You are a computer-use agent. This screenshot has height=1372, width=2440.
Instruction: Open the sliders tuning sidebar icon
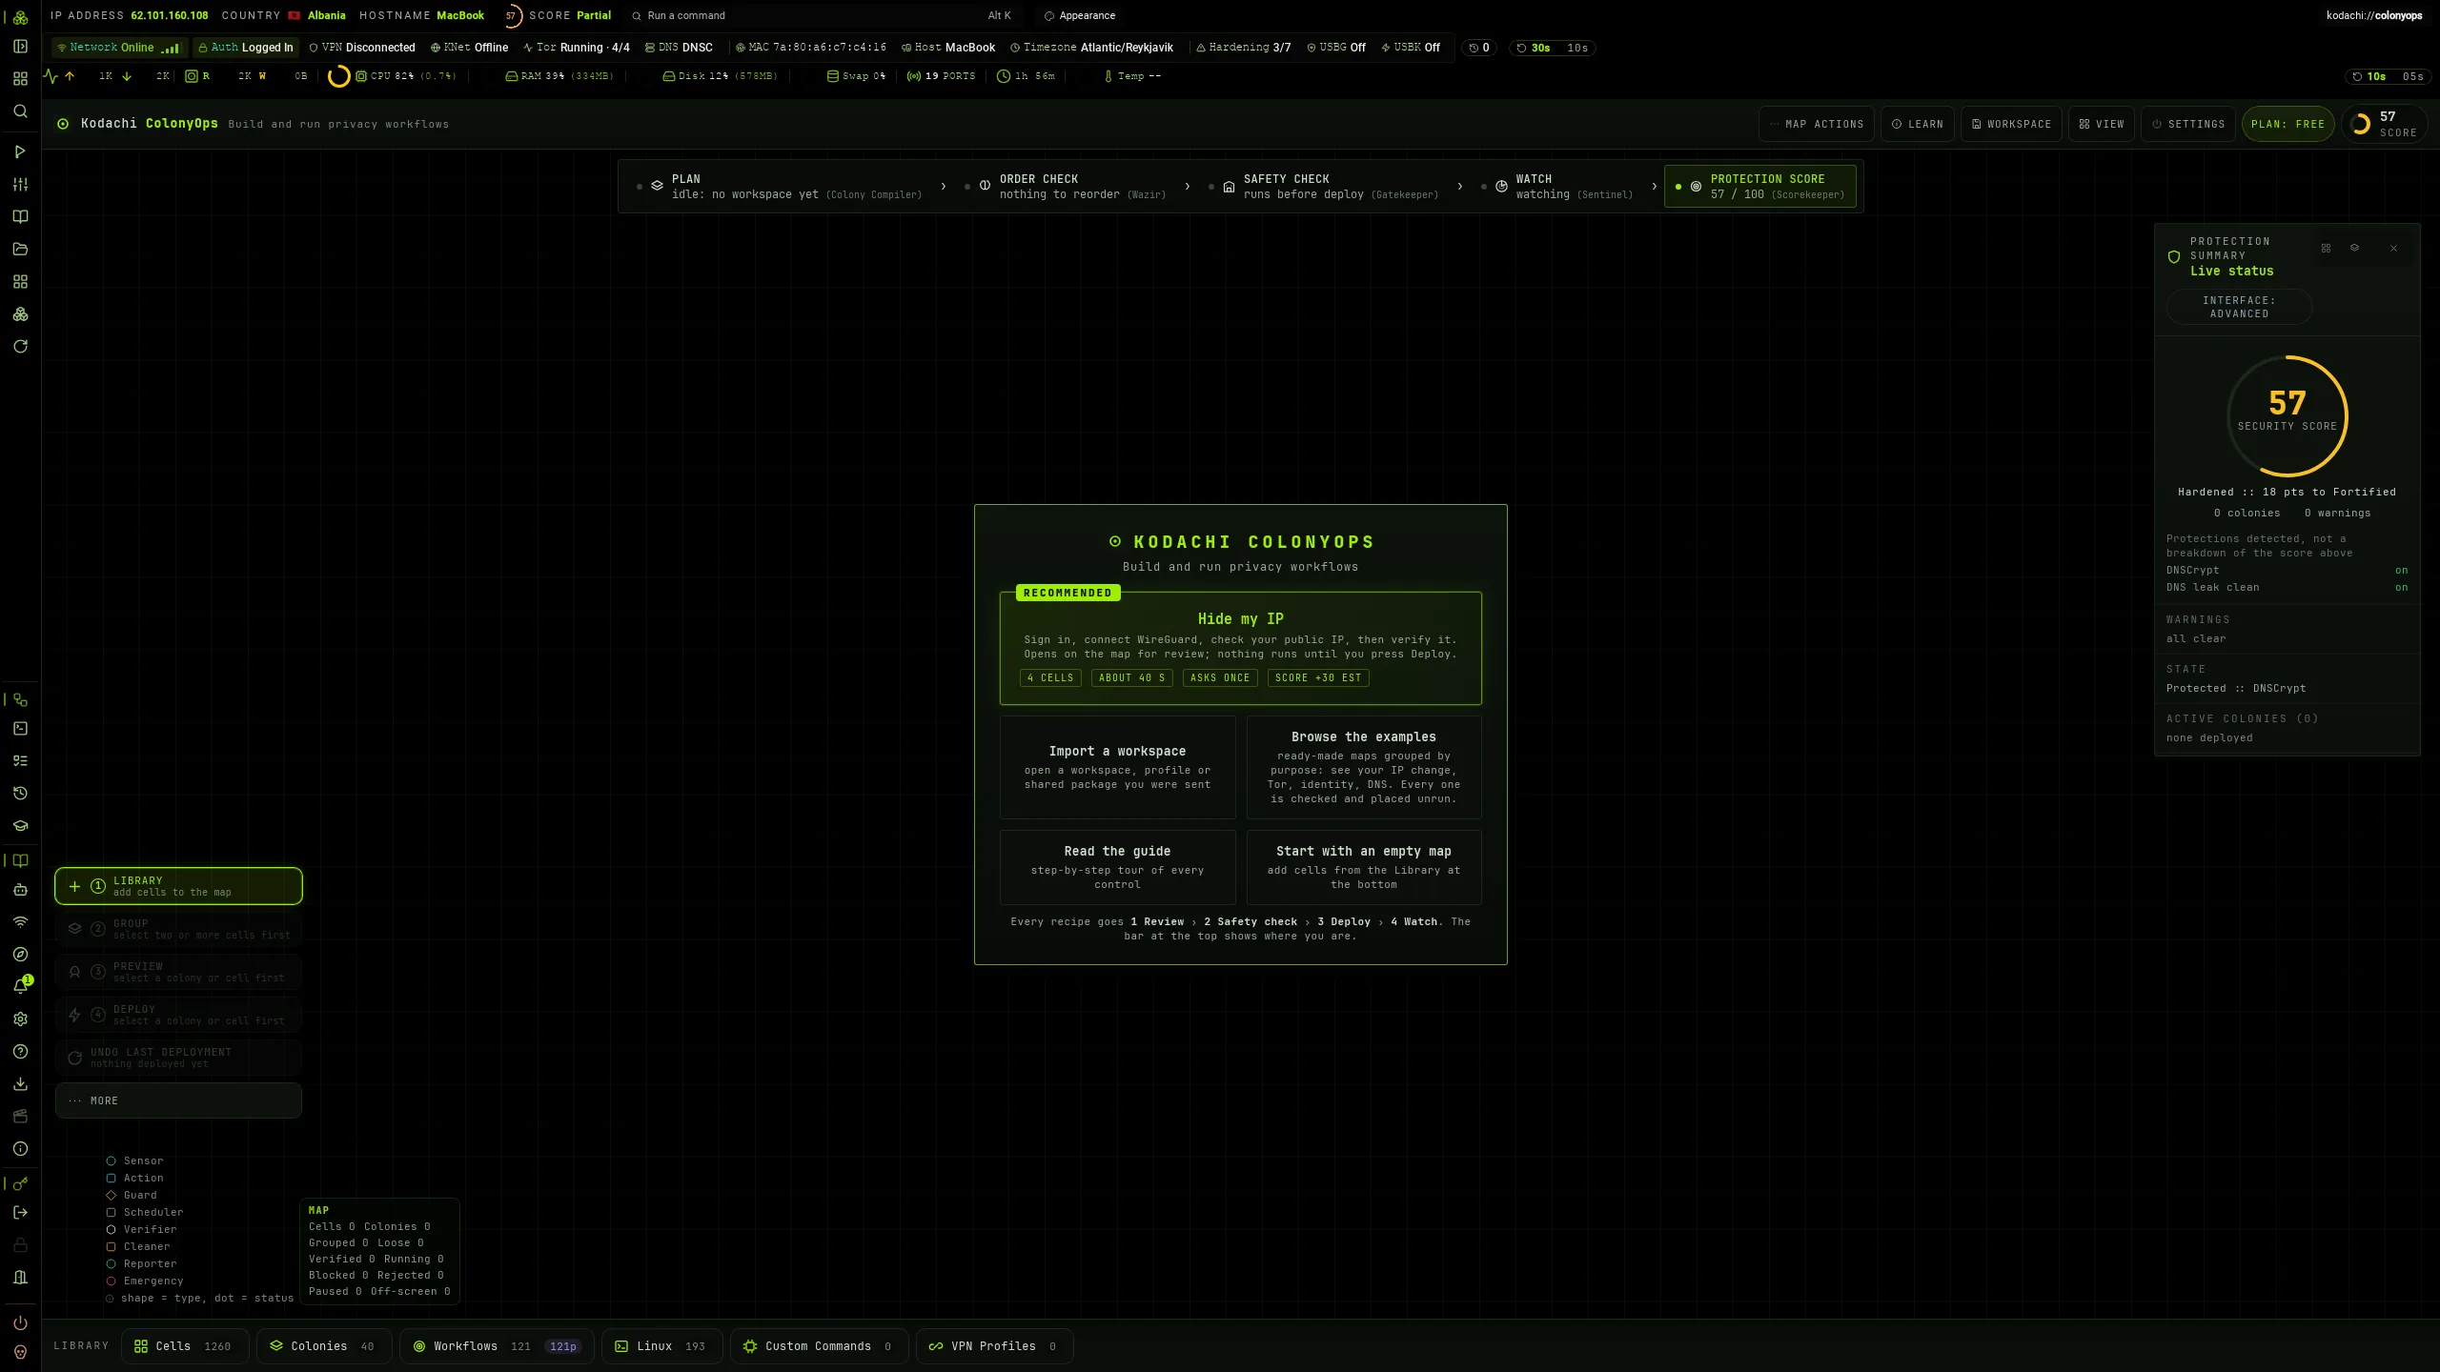tap(20, 184)
